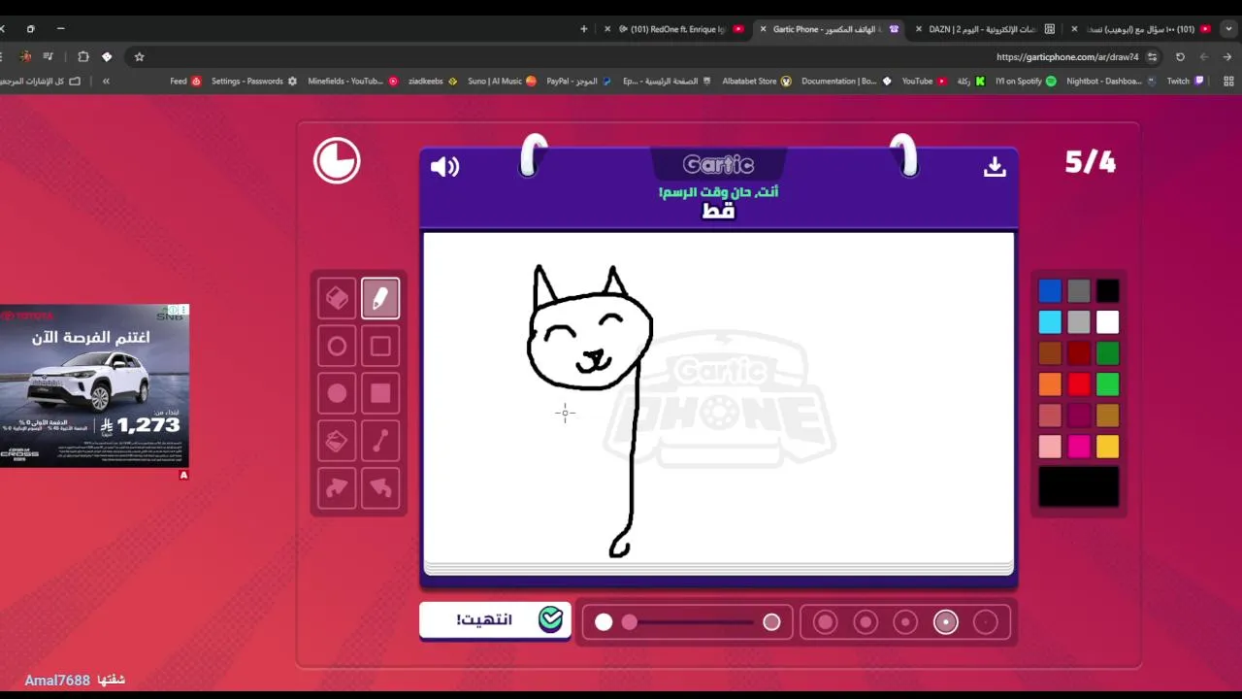
Task: Choose the middle brush size
Action: pos(905,622)
